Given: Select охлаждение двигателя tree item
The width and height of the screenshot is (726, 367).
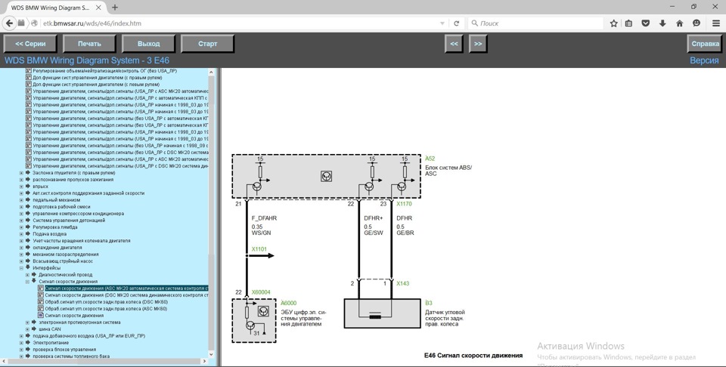Looking at the screenshot, I should click(57, 248).
